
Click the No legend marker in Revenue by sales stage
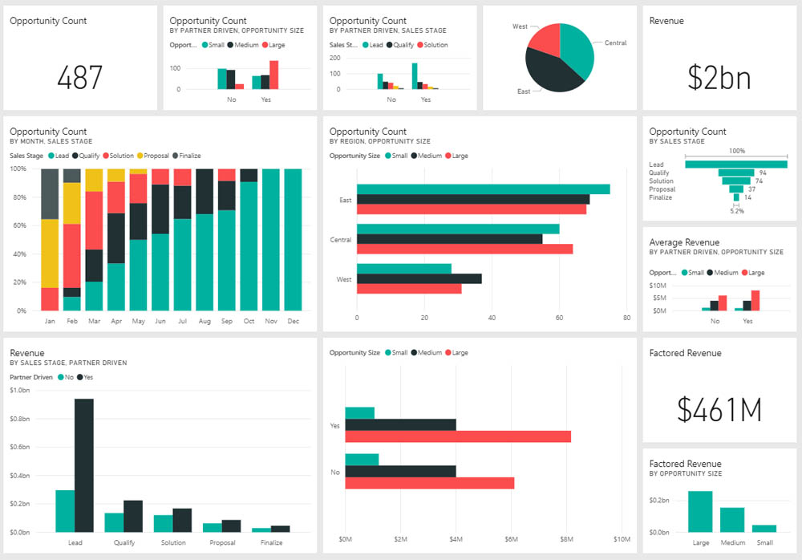[x=61, y=377]
